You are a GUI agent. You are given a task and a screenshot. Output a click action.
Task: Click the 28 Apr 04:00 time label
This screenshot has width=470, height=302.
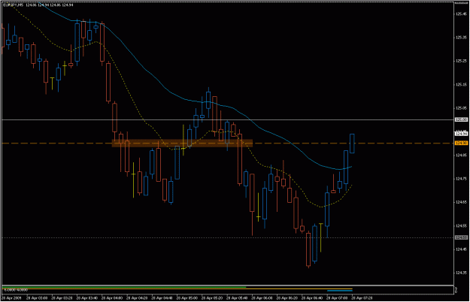[112, 298]
